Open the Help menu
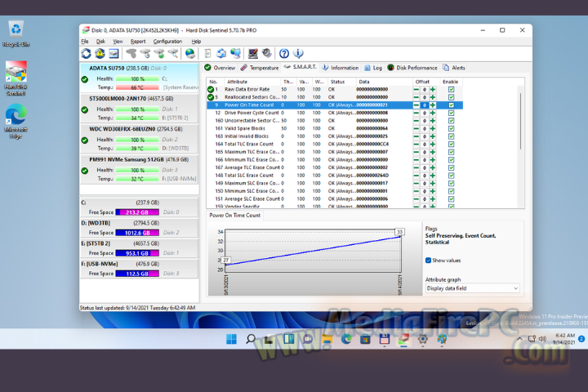 pos(196,42)
